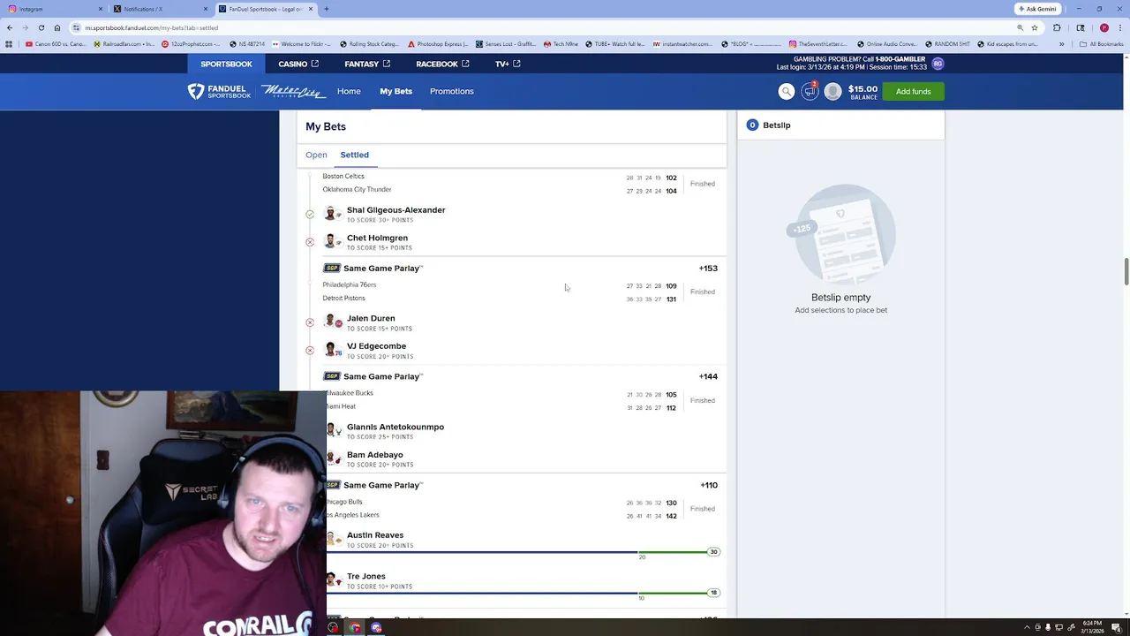Go back with the browser back arrow
This screenshot has width=1130, height=636.
[x=10, y=27]
